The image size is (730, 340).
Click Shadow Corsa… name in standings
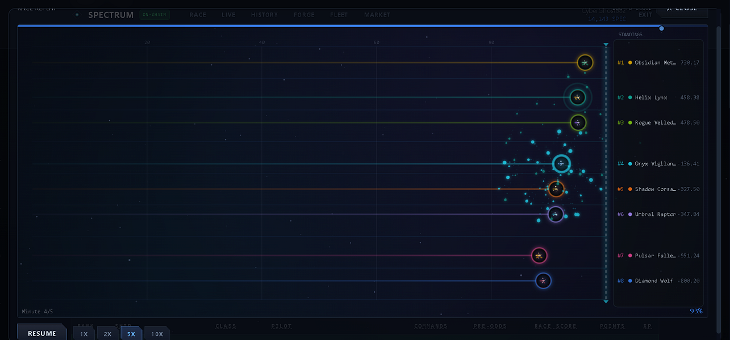(656, 189)
